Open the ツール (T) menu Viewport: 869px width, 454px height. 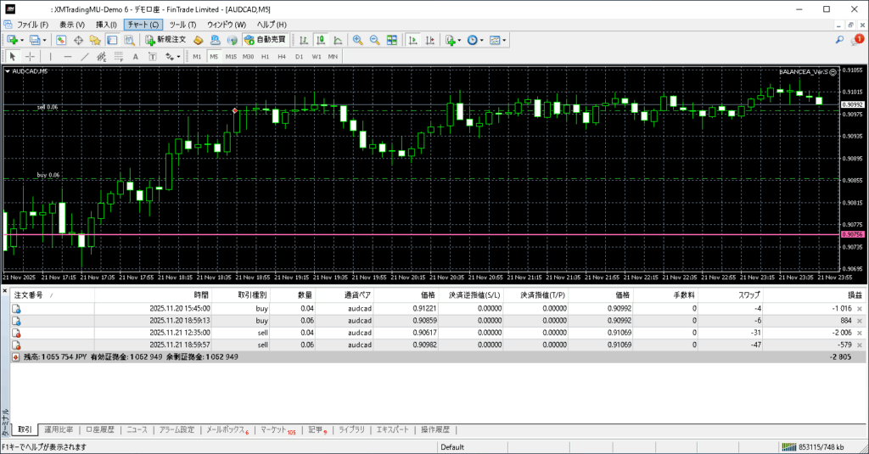[x=181, y=25]
